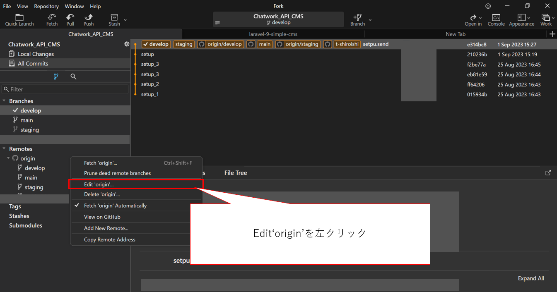Click Expand All link
Viewport: 557px width, 292px height.
(531, 278)
